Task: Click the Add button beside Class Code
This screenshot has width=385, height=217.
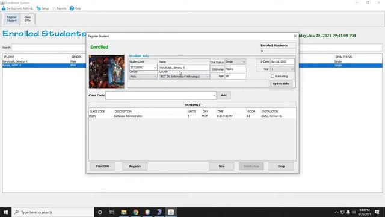Action: pyautogui.click(x=224, y=95)
